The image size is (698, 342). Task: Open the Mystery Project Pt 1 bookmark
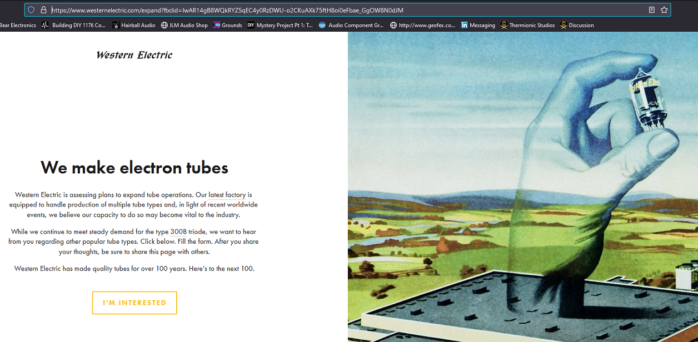pyautogui.click(x=280, y=25)
